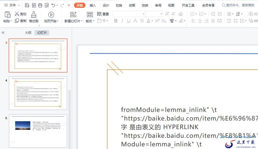The height and width of the screenshot is (149, 258).
Task: Open the Developer Tools (开发工具) tab
Action: coord(188,5)
